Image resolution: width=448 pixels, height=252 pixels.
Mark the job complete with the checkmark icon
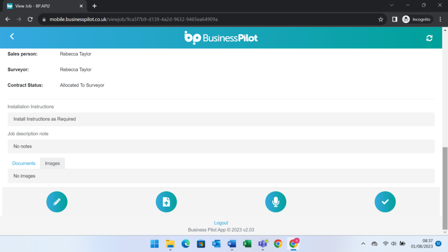click(385, 202)
